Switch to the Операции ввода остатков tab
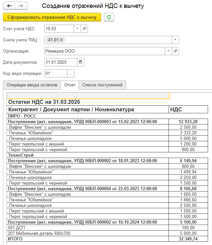This screenshot has height=245, width=212. click(x=32, y=85)
